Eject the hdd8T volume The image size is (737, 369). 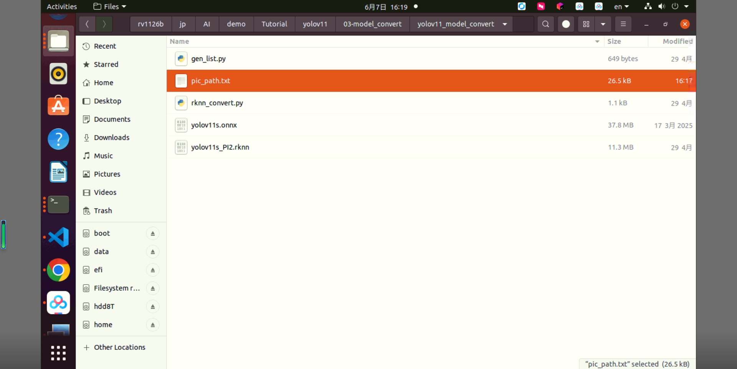coord(153,307)
